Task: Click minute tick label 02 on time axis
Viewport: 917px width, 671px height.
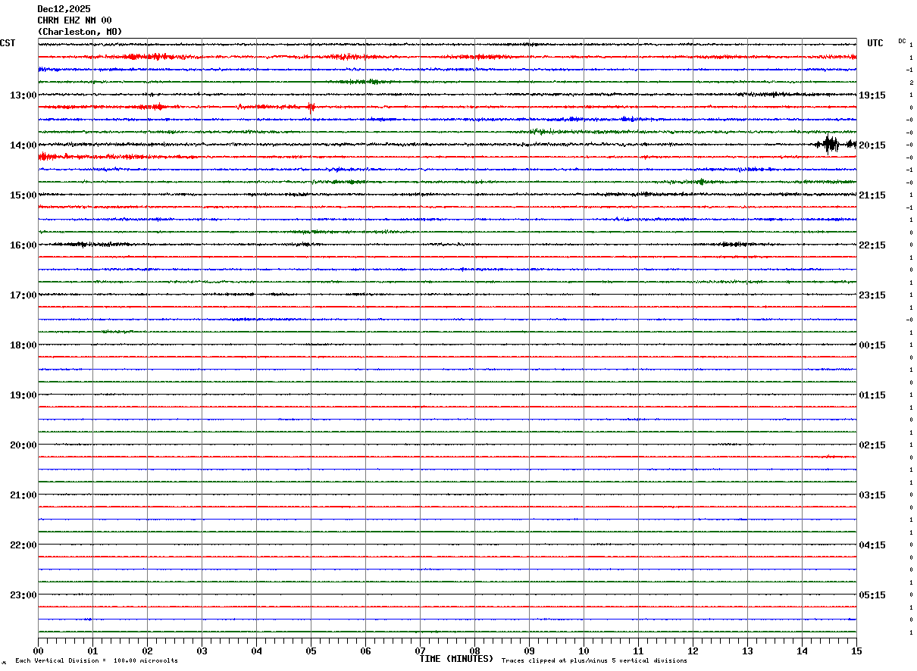Action: (x=147, y=651)
